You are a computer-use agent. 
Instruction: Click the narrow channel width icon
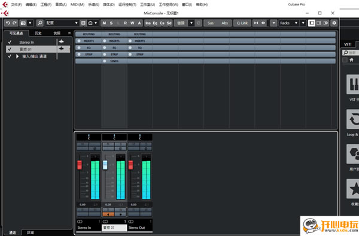coord(256,23)
